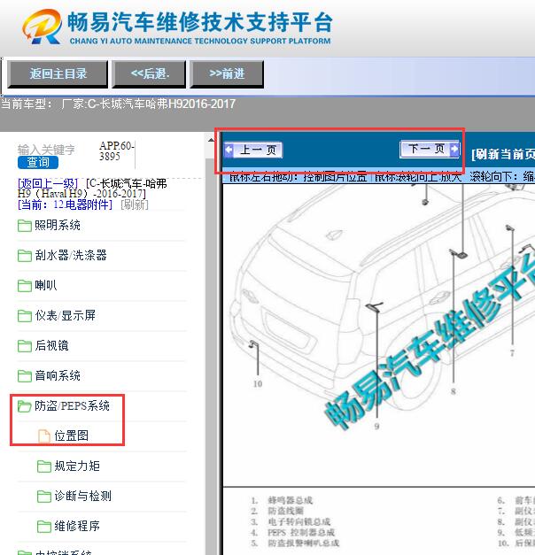Click the APP.60-3895 text
The image size is (535, 555).
coord(116,151)
